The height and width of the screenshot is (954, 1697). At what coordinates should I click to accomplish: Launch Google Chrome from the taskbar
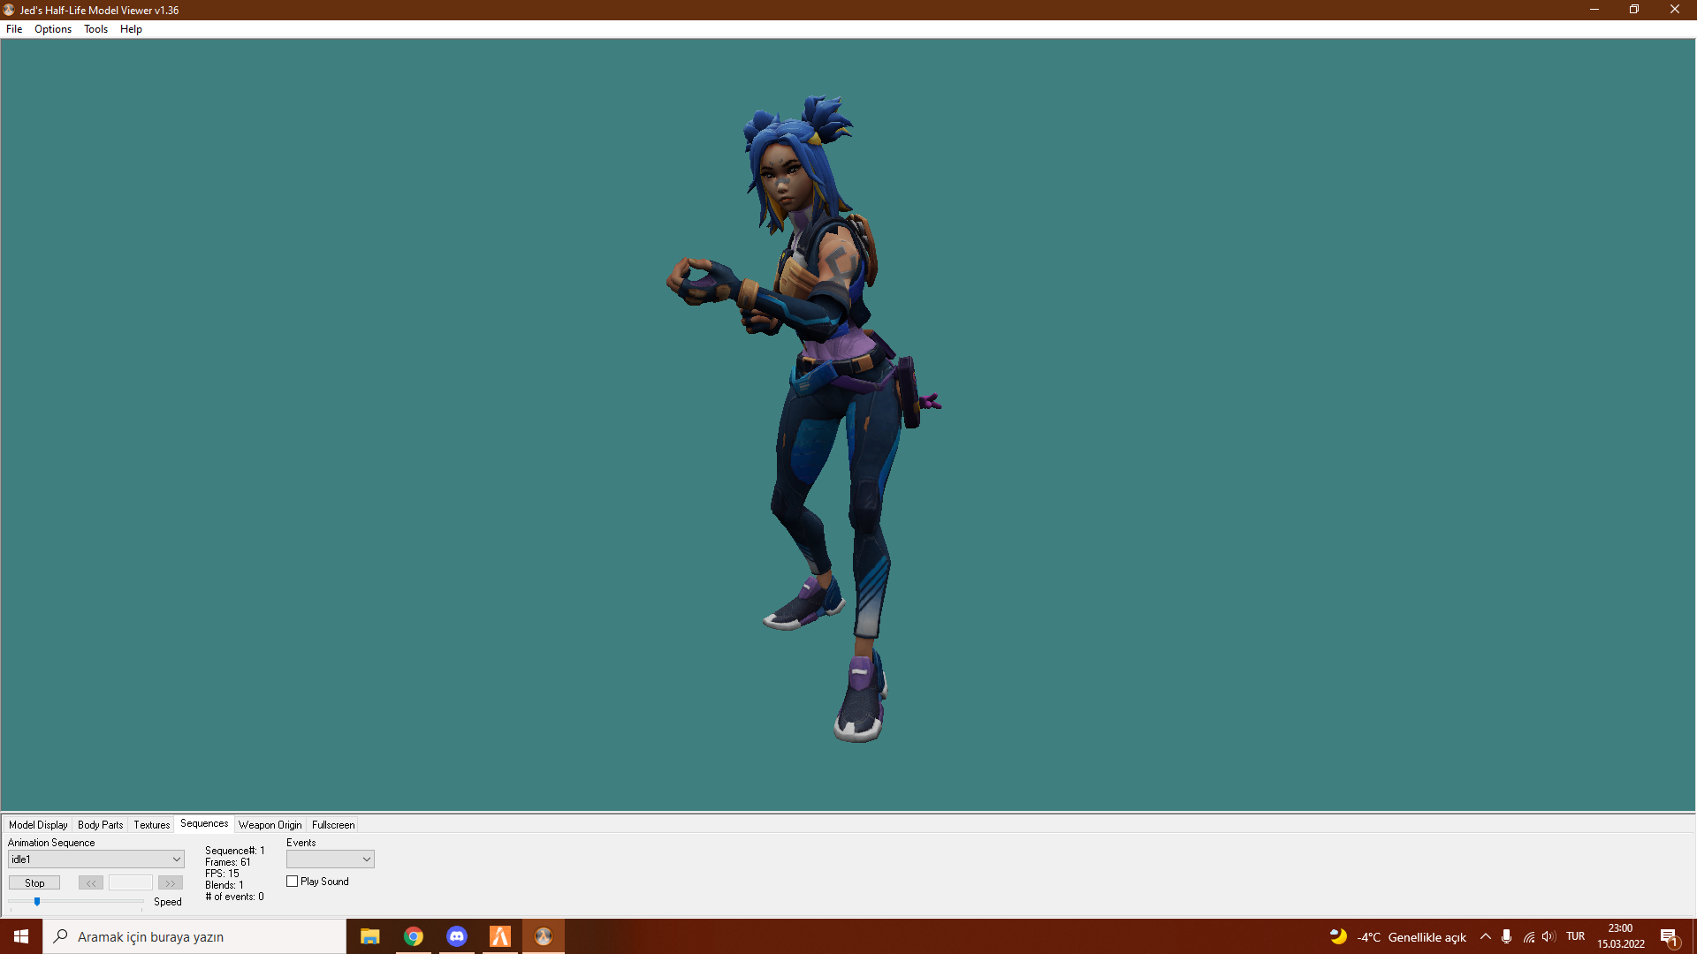[414, 936]
